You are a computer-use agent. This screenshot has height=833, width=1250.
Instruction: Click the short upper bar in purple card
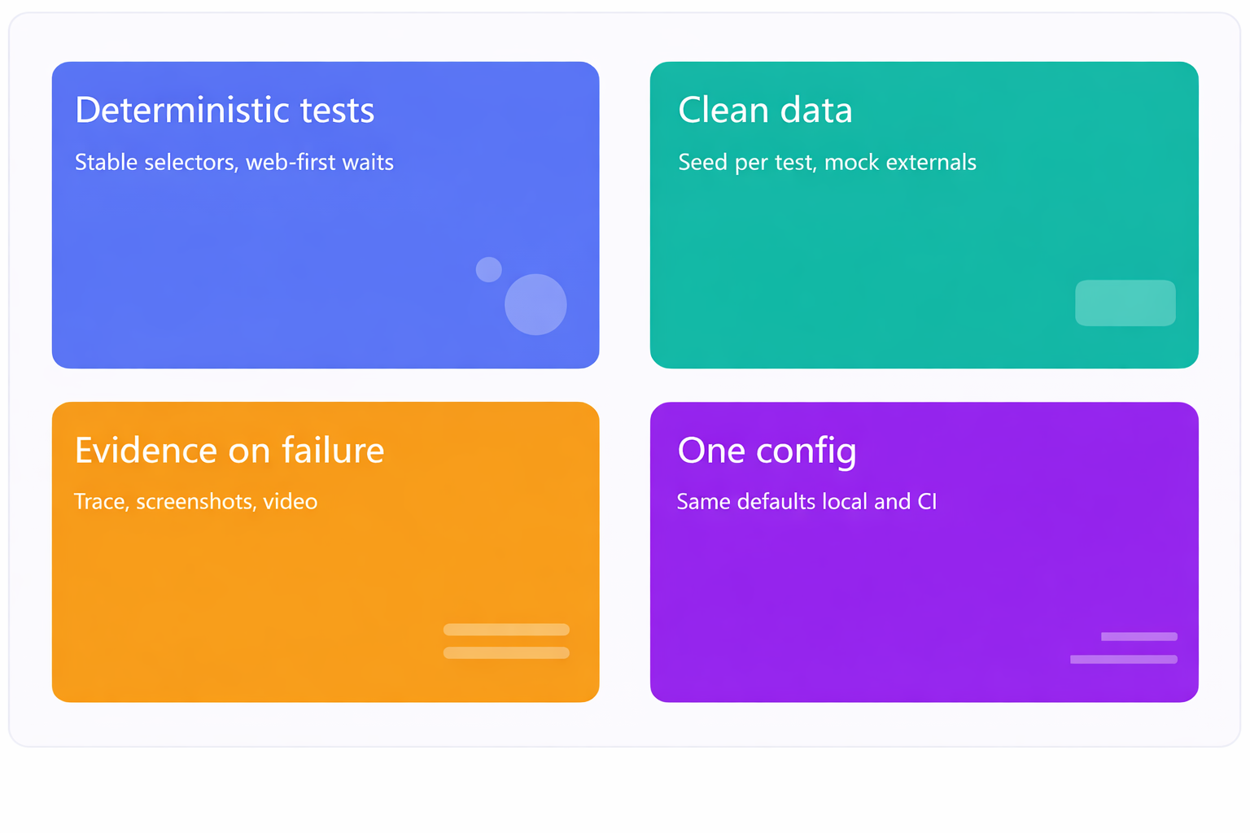click(x=1139, y=637)
